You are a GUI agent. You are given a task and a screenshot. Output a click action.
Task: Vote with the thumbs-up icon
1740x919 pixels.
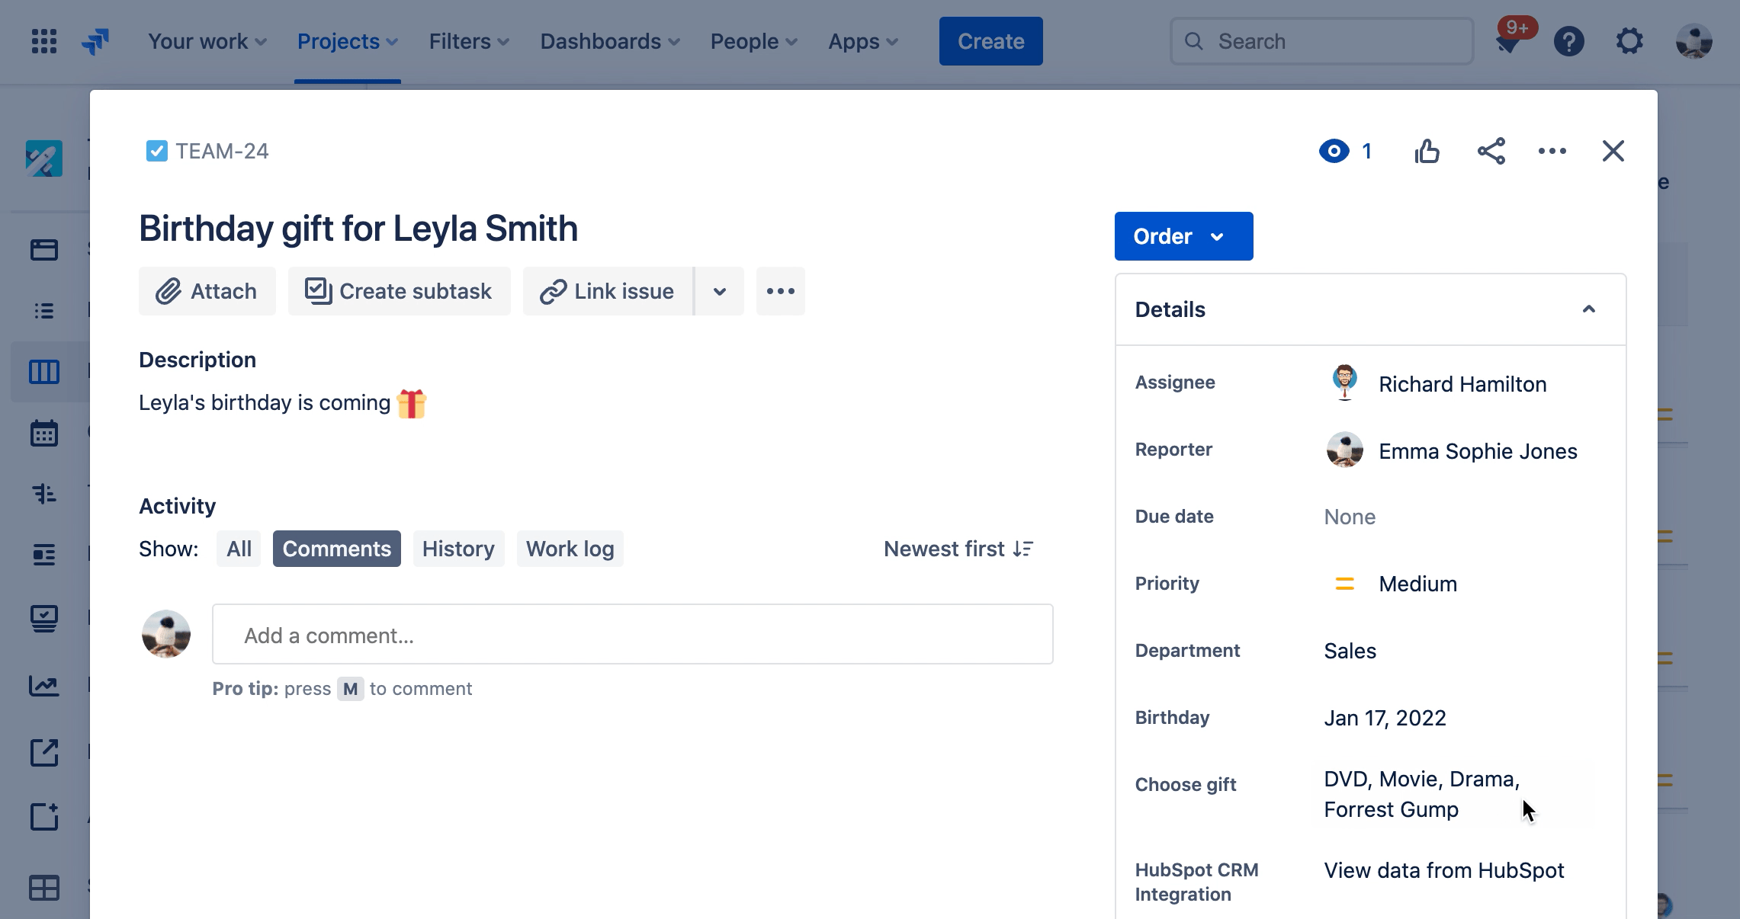1428,151
